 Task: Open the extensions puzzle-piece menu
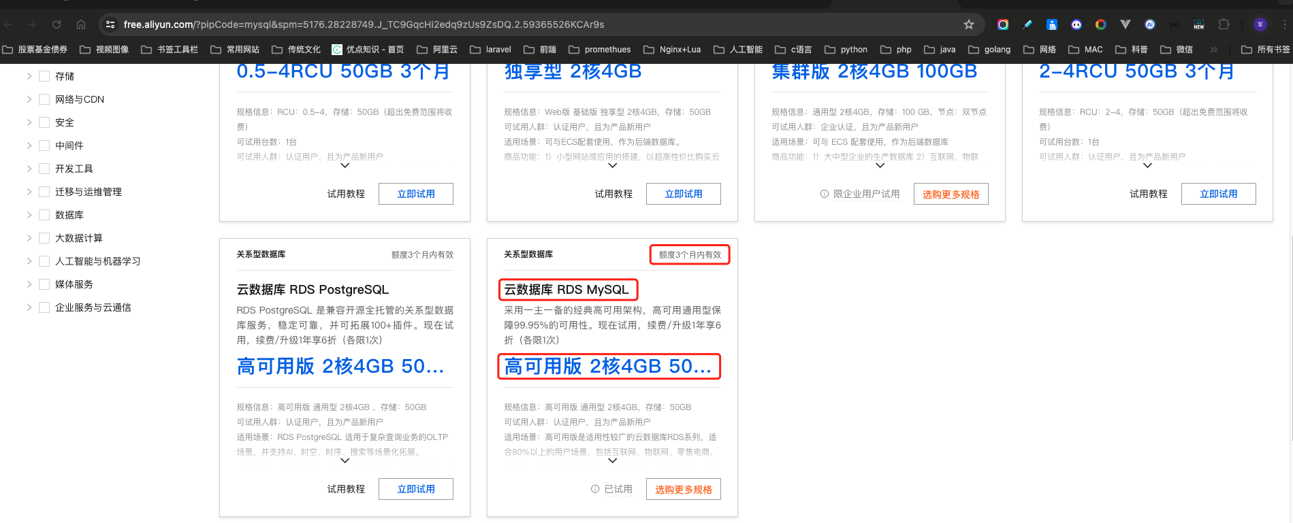point(1224,24)
